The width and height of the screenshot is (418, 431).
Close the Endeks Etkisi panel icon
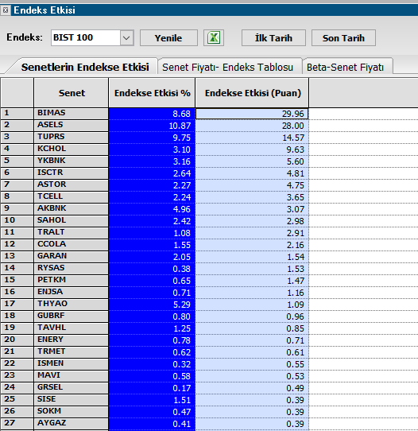tap(6, 10)
